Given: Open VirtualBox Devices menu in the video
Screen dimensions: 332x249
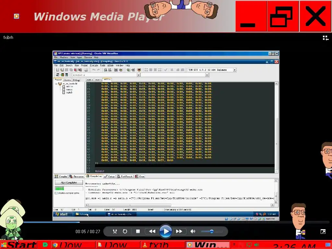Looking at the screenshot, I should (x=88, y=57).
